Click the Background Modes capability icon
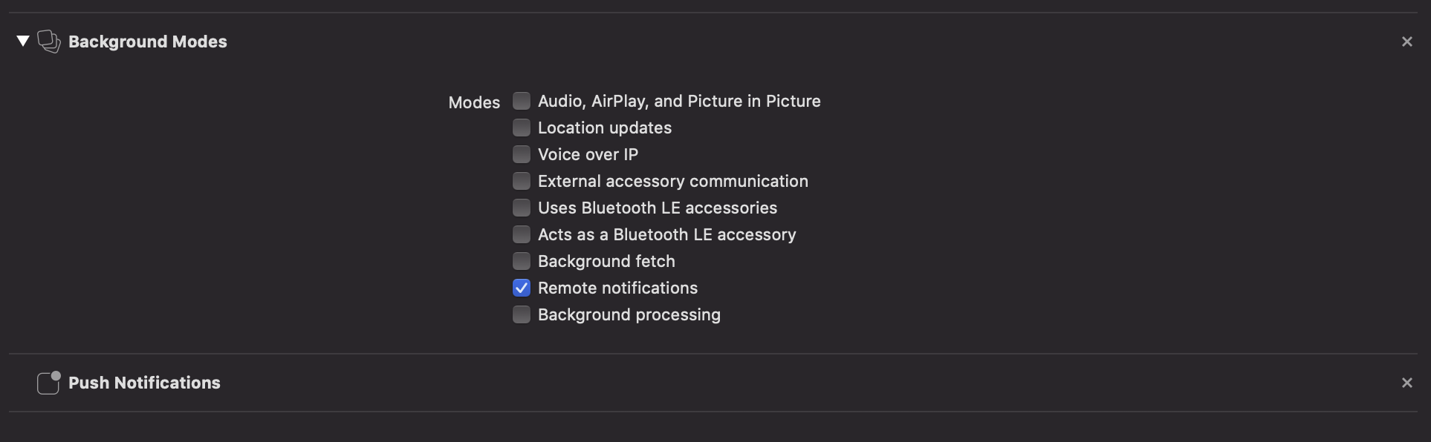1431x442 pixels. point(49,42)
